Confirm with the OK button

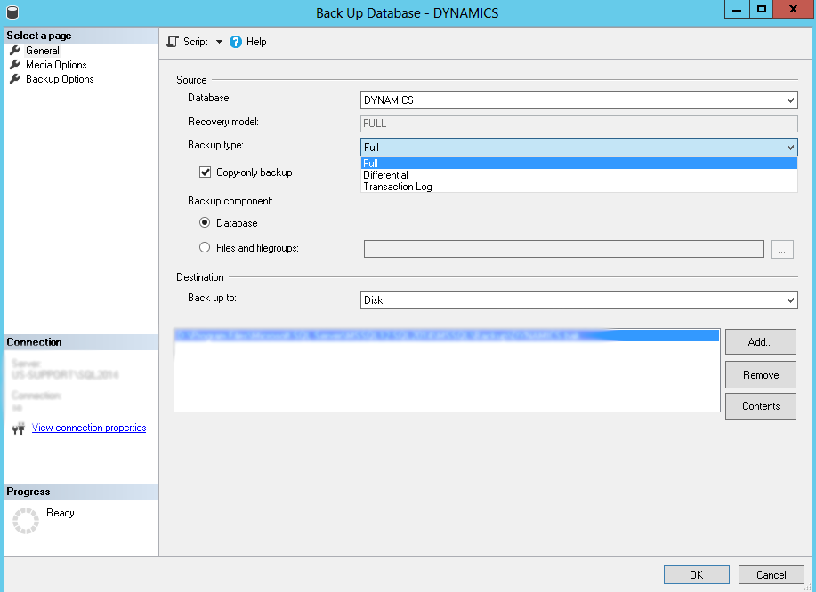pyautogui.click(x=696, y=574)
